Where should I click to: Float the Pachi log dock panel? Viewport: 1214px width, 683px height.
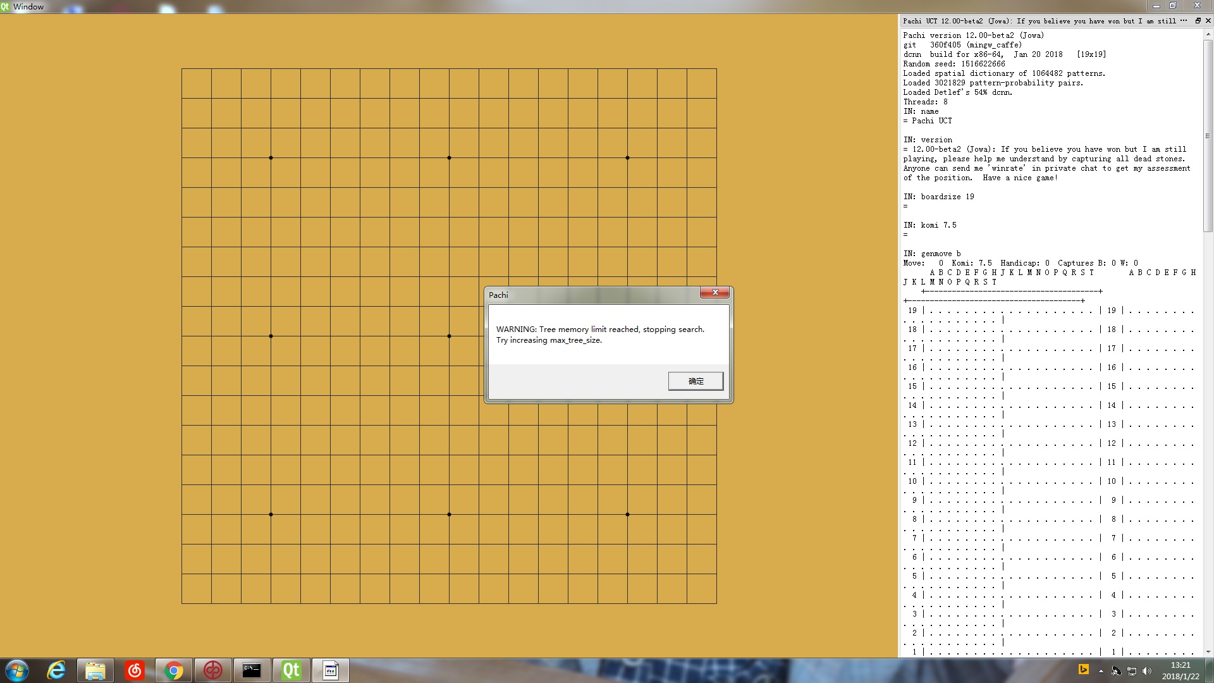[1198, 21]
